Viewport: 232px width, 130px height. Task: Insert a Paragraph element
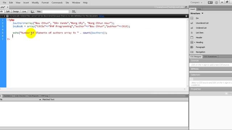coord(200,47)
